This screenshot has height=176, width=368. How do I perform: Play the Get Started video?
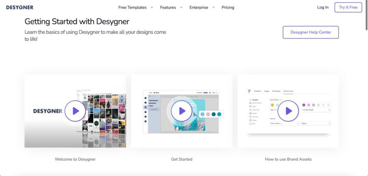coord(181,111)
